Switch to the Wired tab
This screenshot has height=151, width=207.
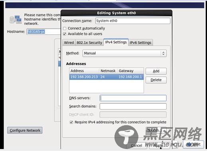[69, 43]
